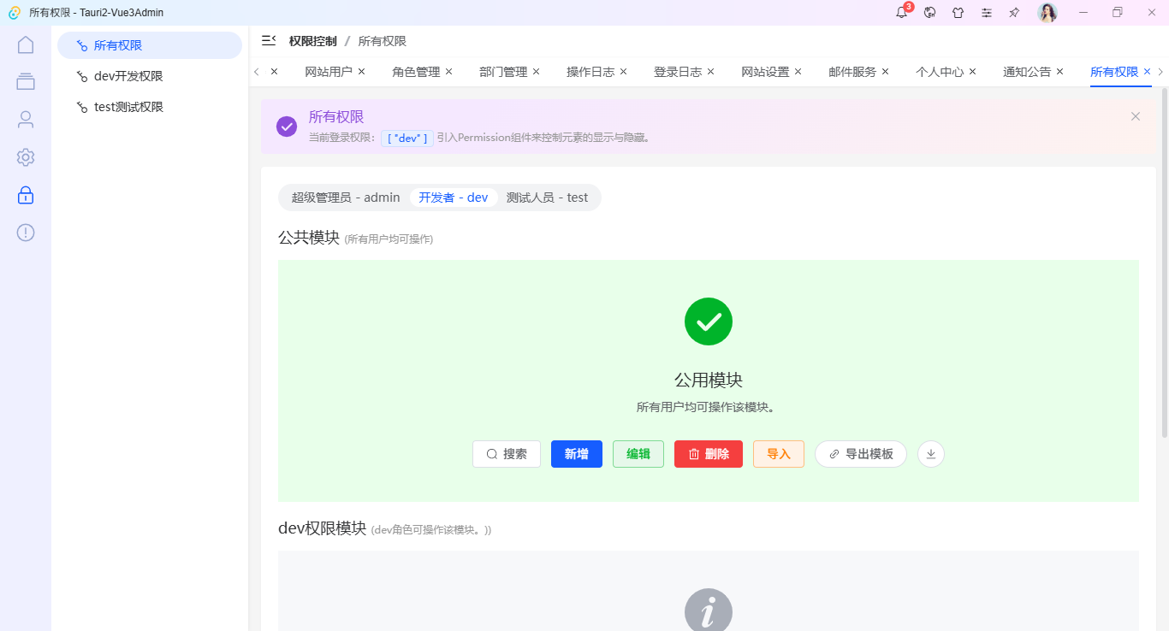The width and height of the screenshot is (1169, 631).
Task: Select the lock icon in the sidebar
Action: tap(26, 195)
